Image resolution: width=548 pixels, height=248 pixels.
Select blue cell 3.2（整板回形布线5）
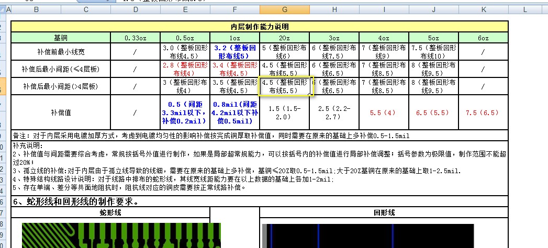pos(235,52)
